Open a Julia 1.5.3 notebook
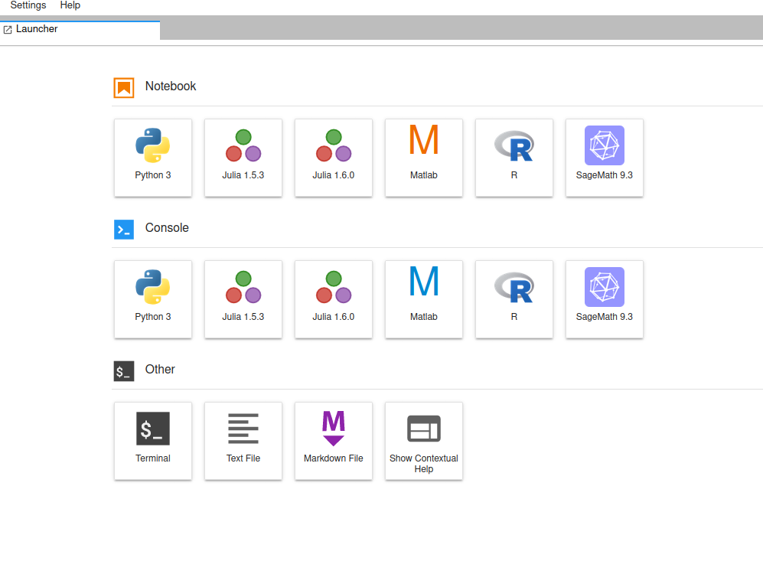Screen dimensions: 763x561 point(243,158)
